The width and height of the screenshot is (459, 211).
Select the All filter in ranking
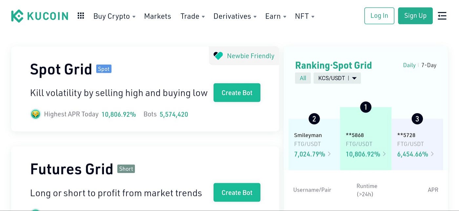303,78
